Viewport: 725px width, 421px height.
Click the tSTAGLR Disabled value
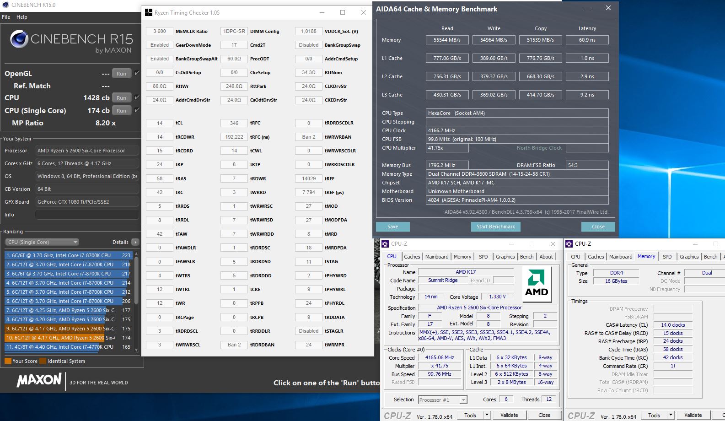(309, 331)
